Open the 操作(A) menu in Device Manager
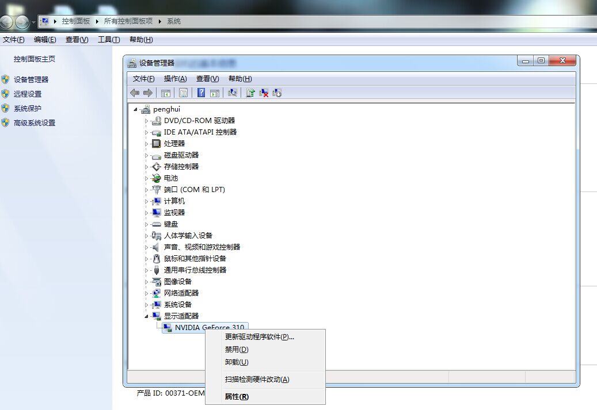 coord(175,79)
